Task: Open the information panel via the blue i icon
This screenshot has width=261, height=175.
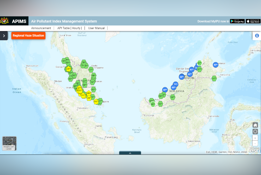Action: coord(257,36)
